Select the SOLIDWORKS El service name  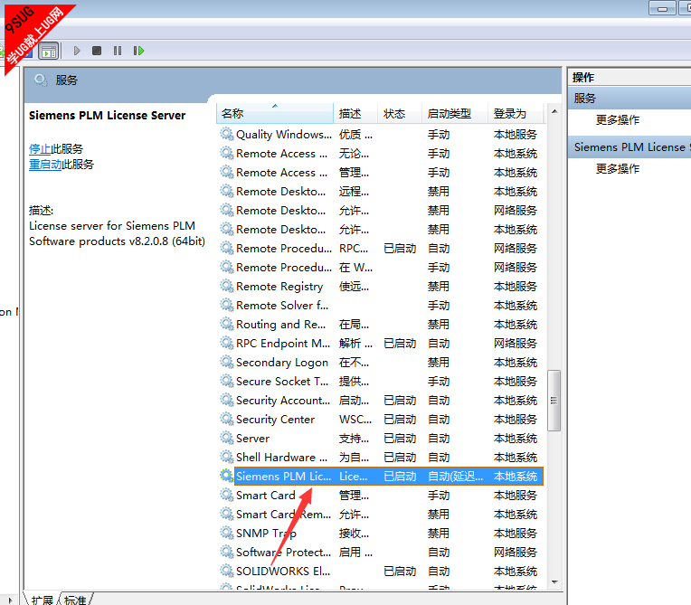(283, 571)
